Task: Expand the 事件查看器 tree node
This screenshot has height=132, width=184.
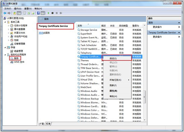Action: click(8, 29)
